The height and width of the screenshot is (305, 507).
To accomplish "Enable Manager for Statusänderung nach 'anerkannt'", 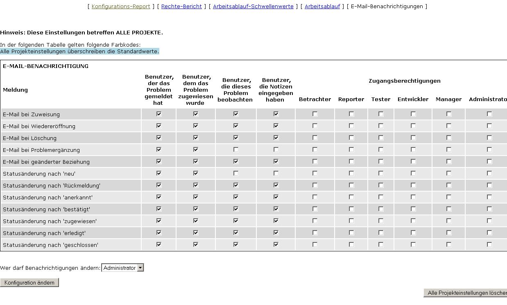I will tap(449, 197).
